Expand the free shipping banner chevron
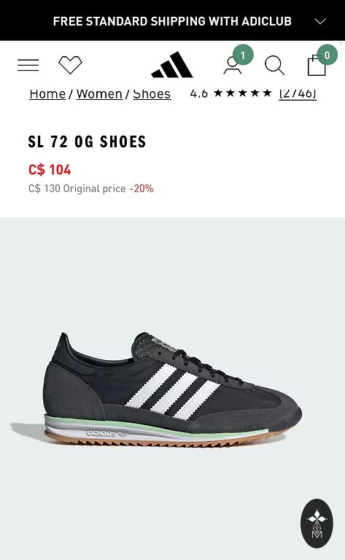Viewport: 345px width, 560px height. (320, 21)
